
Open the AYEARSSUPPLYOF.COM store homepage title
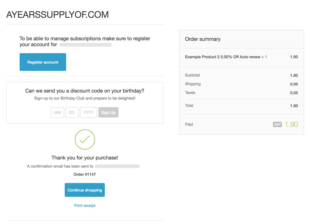(57, 15)
